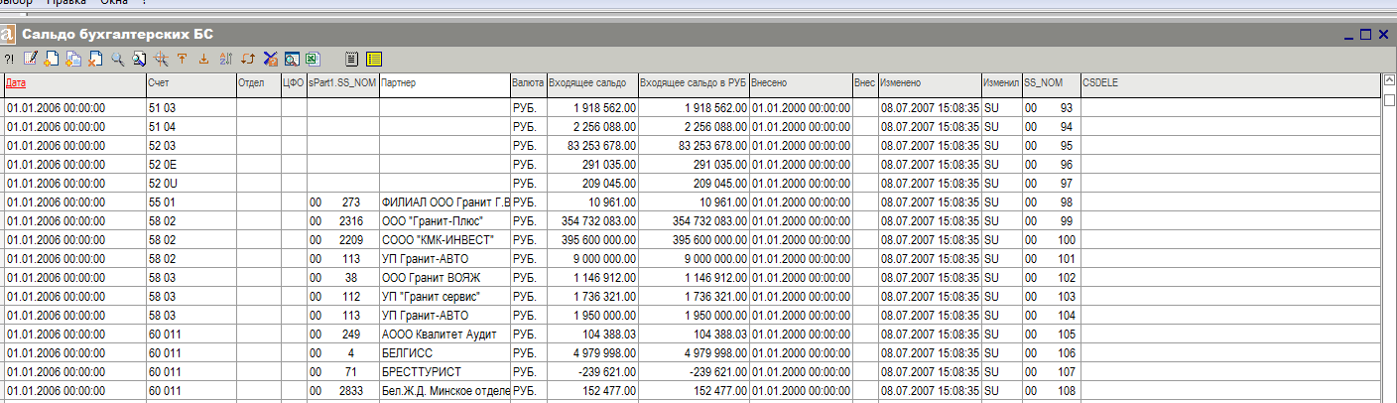Image resolution: width=1397 pixels, height=403 pixels.
Task: Click the crosshair filter icon
Action: [x=161, y=60]
